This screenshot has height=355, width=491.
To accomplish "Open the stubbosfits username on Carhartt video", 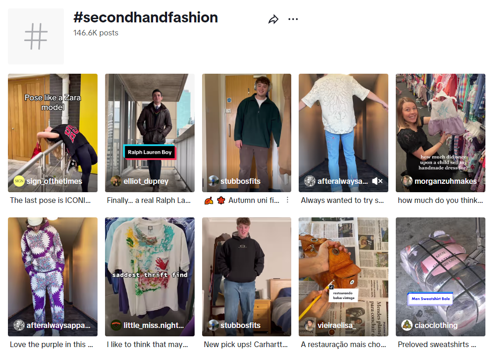I will pos(240,325).
